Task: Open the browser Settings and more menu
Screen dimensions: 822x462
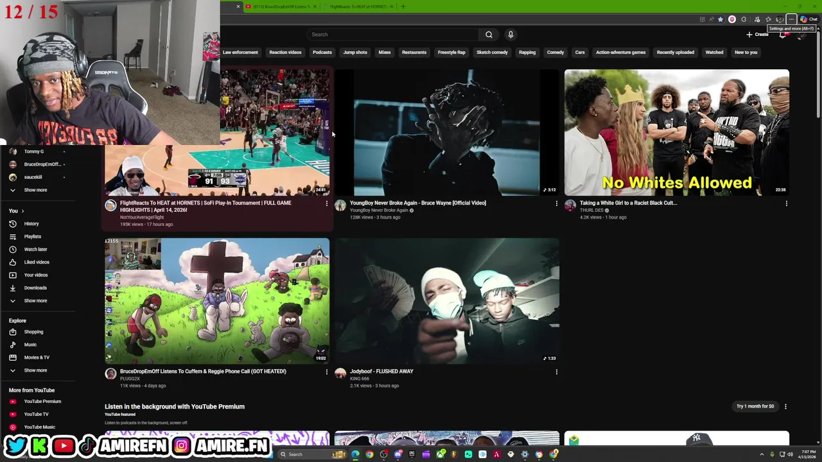Action: (x=791, y=19)
